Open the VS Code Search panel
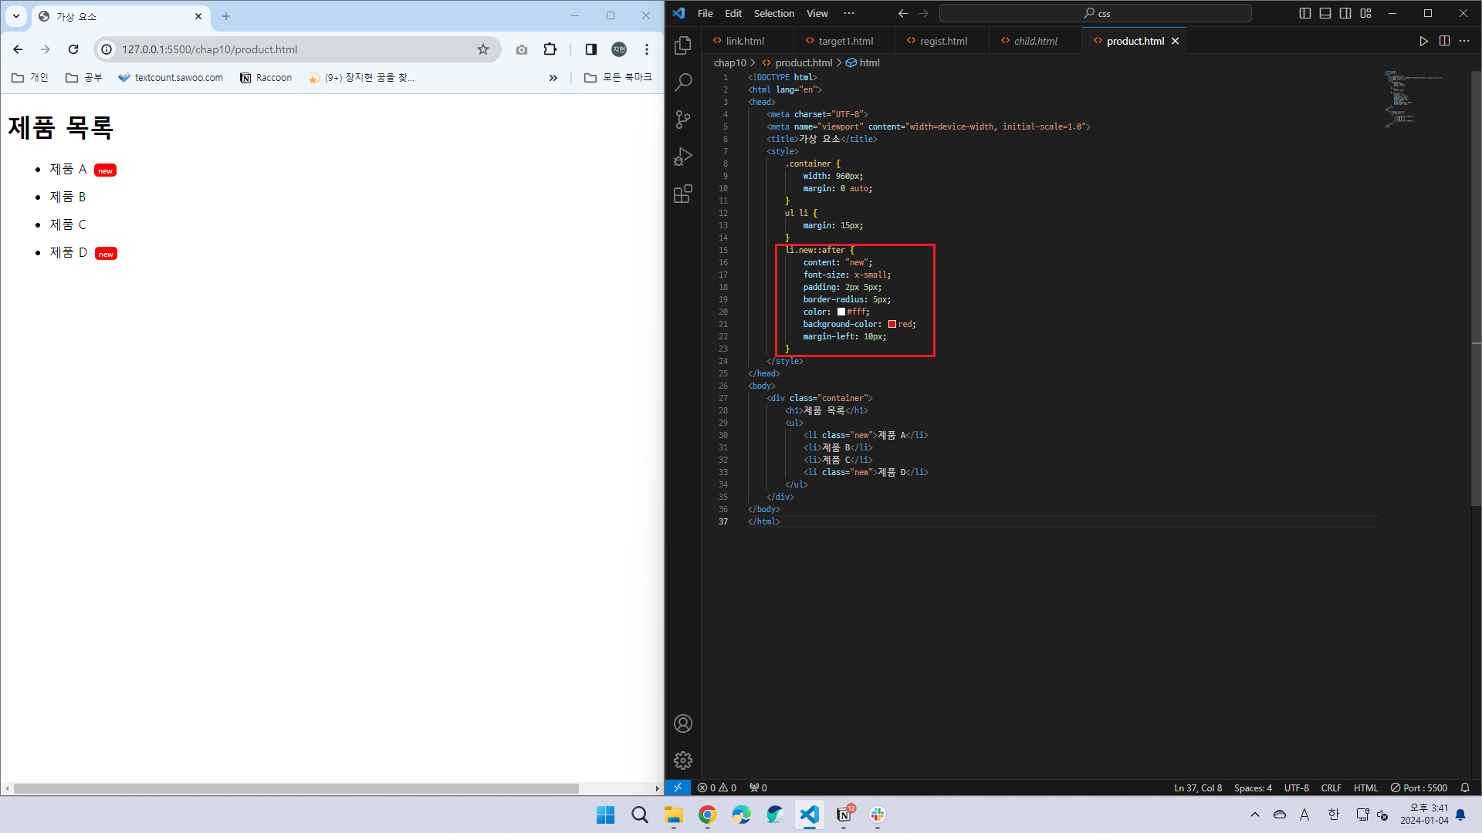 pyautogui.click(x=683, y=83)
